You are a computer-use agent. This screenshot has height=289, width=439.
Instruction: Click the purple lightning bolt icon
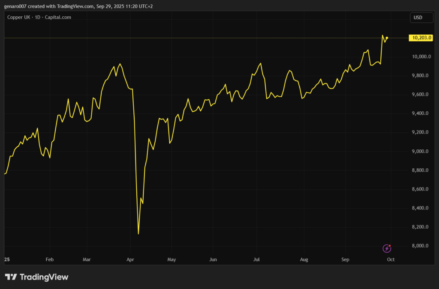coord(387,248)
